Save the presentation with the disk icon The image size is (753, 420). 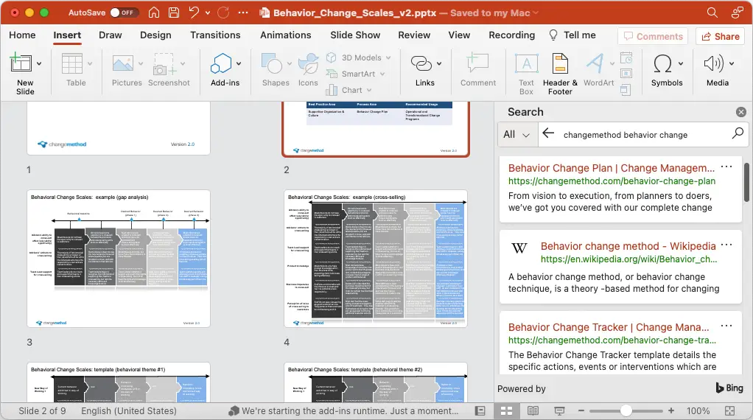coord(174,13)
